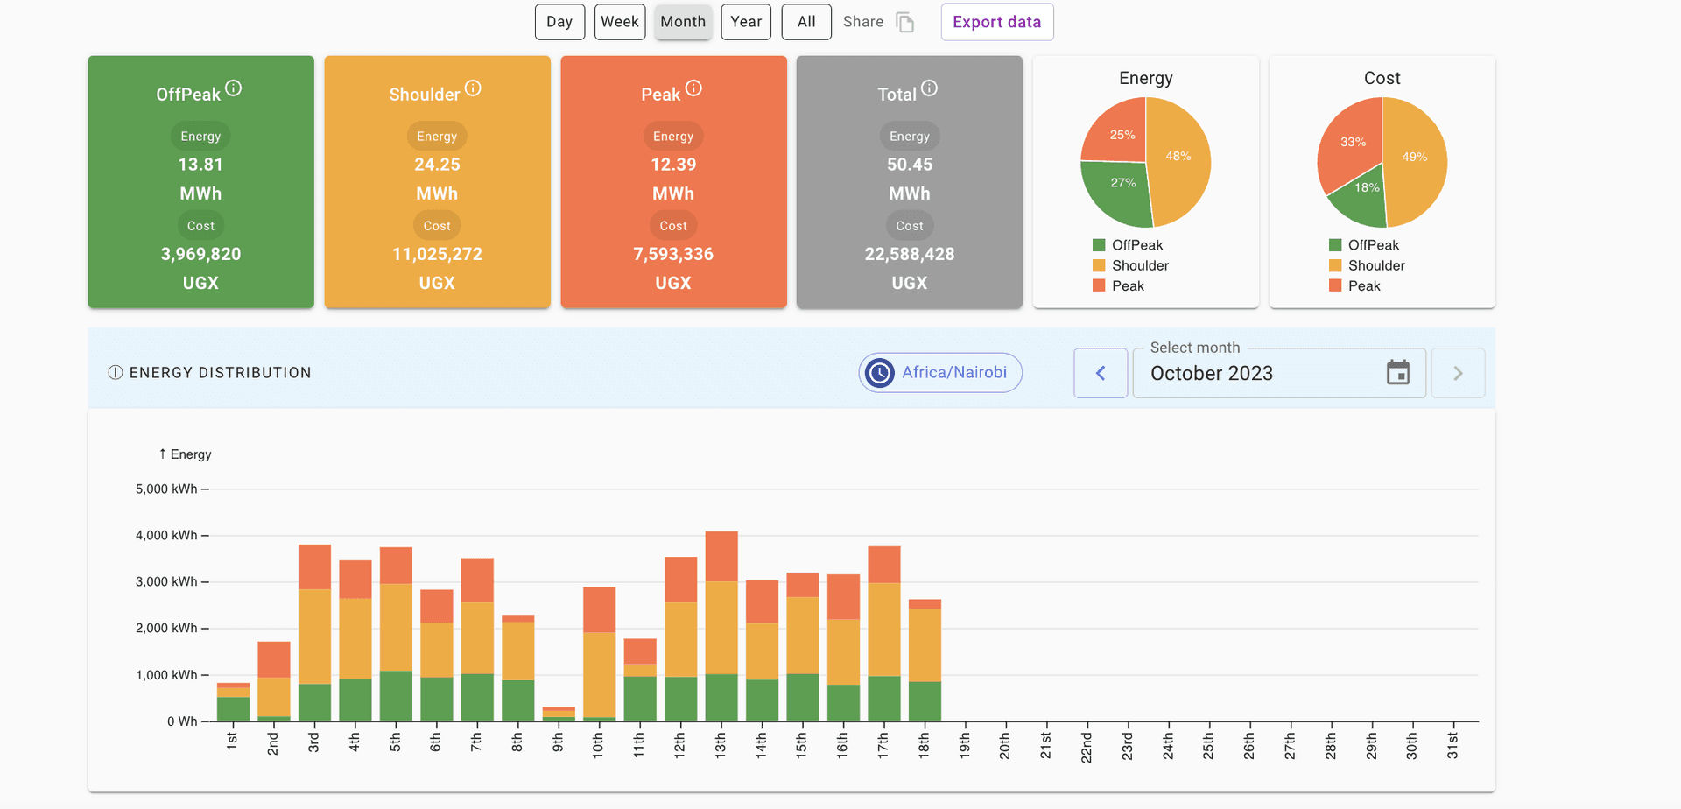Image resolution: width=1681 pixels, height=809 pixels.
Task: Click the '31st' x-axis label
Action: [x=1452, y=746]
